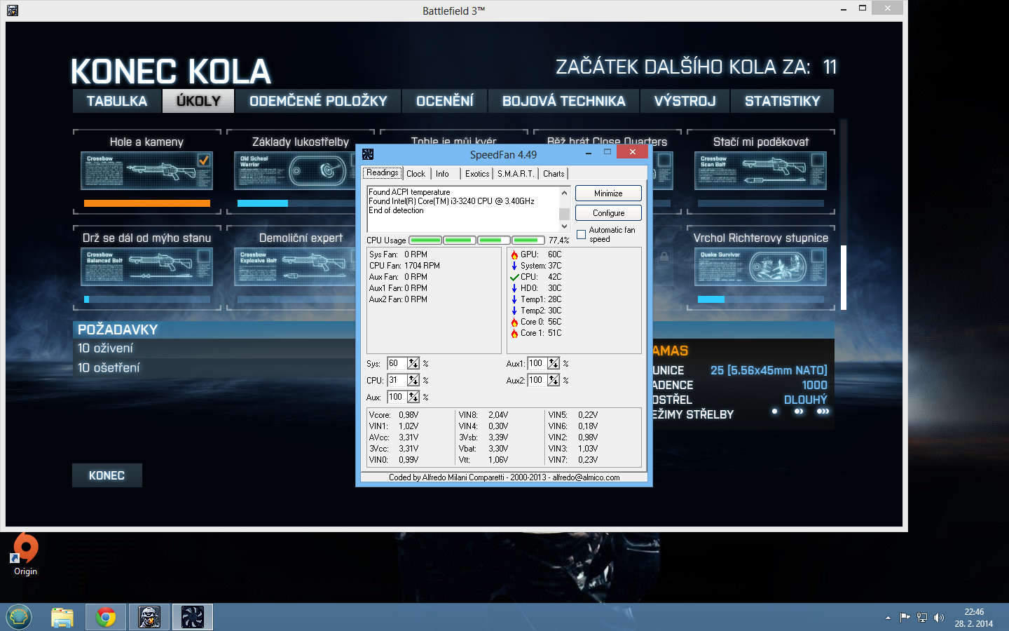Click the log scroll down arrow in SpeedFan
This screenshot has width=1009, height=631.
coord(564,226)
